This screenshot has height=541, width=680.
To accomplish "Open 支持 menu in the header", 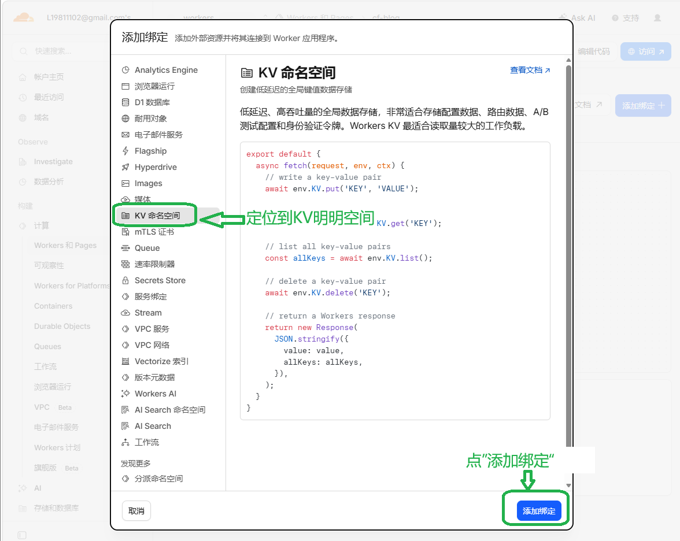I will click(x=626, y=18).
